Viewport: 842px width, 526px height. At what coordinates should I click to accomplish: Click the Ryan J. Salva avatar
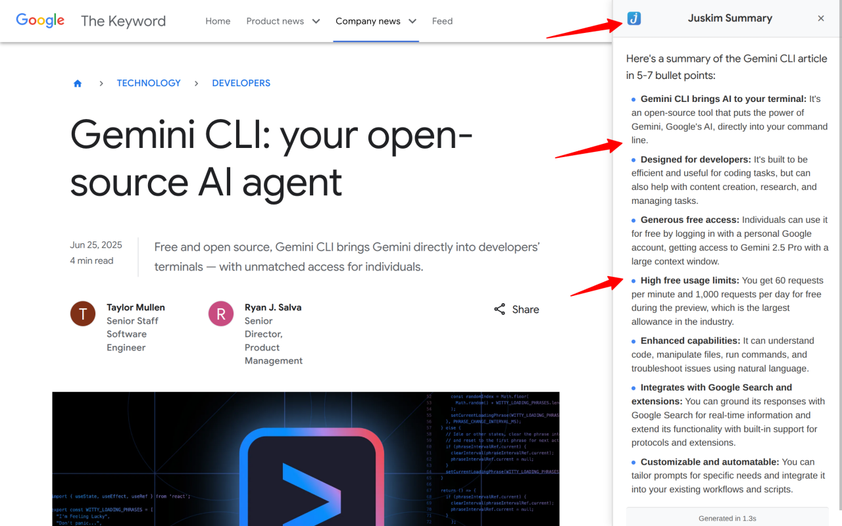pos(221,314)
